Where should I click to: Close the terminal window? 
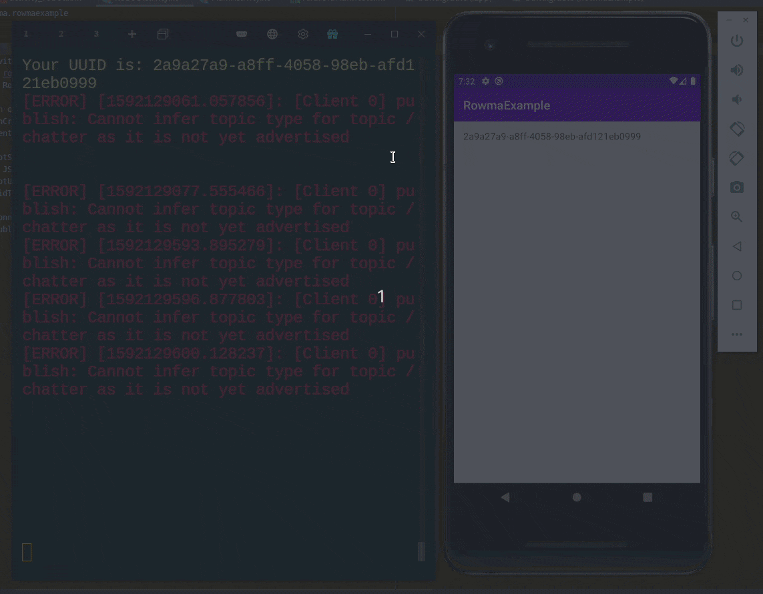click(x=421, y=34)
